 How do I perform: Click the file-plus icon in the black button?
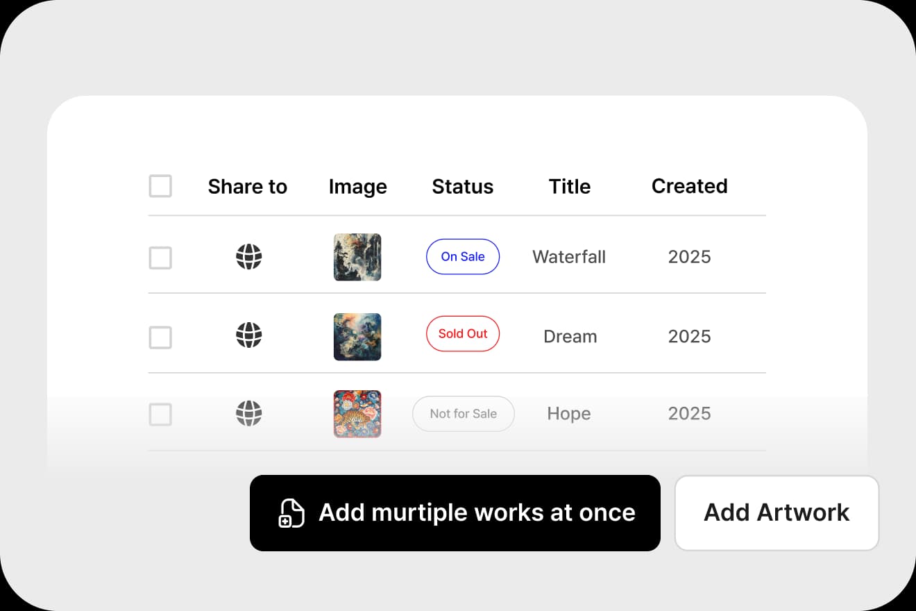coord(291,513)
